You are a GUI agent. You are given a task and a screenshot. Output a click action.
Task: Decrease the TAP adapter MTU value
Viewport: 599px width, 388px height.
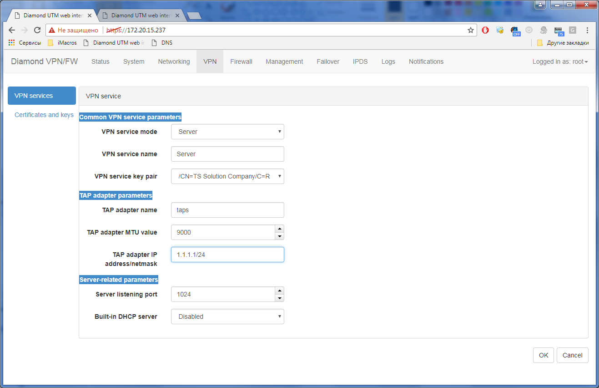[280, 236]
